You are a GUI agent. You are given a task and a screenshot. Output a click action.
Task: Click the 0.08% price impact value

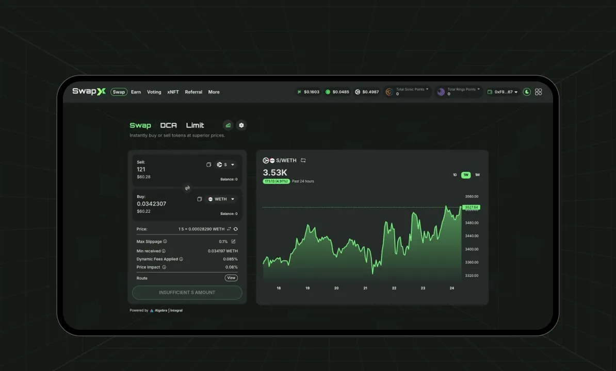(x=232, y=267)
